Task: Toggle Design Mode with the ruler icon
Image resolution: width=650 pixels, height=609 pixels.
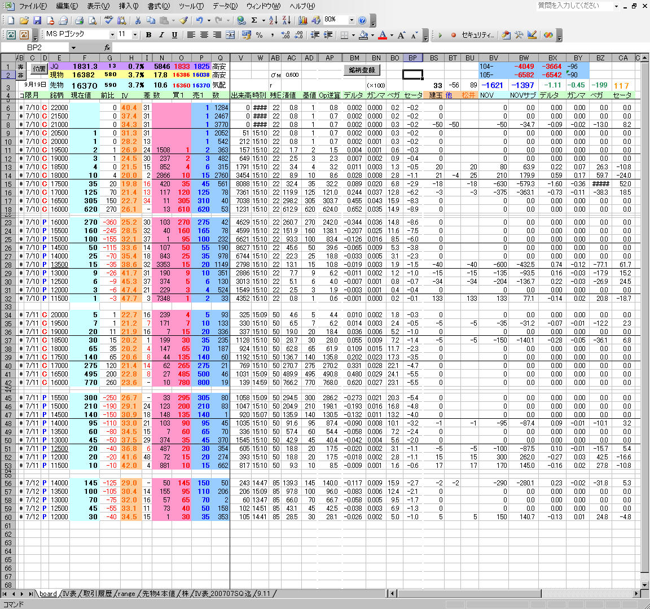Action: [532, 35]
